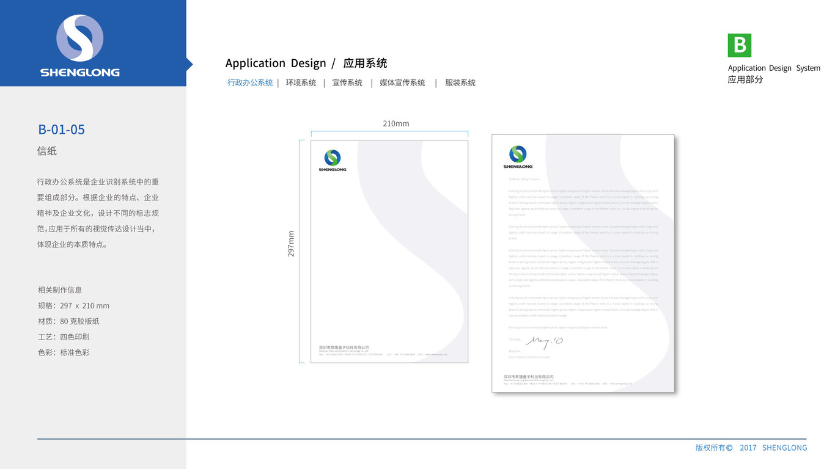
Task: Click the 版权所有© 2017 SHENGLONG footer
Action: (x=751, y=448)
